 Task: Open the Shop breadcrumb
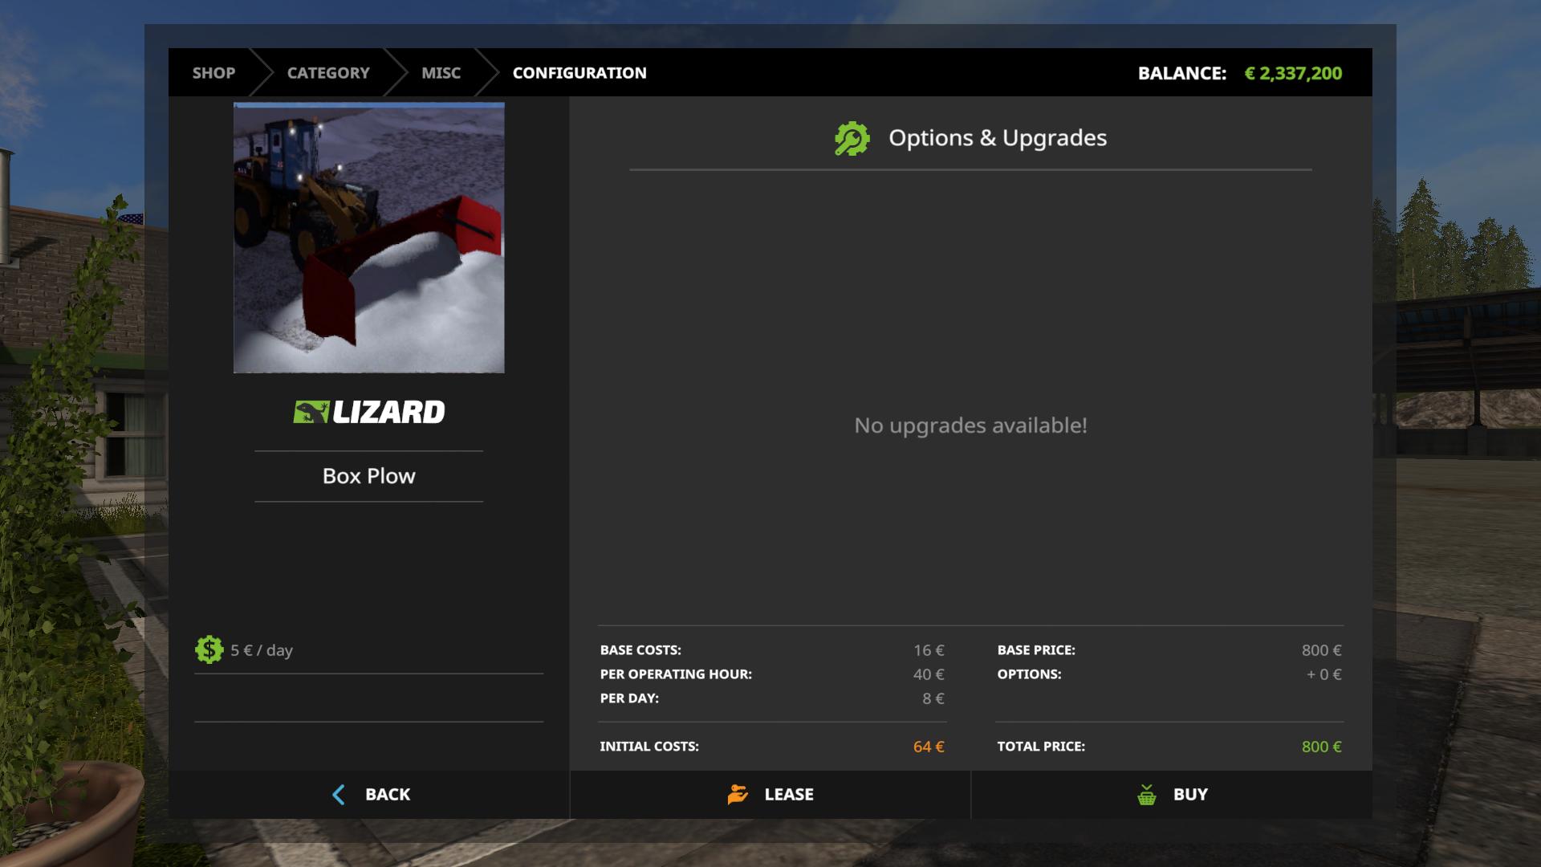point(213,73)
